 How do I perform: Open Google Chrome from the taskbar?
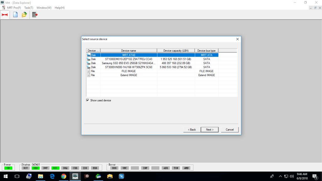click(x=64, y=176)
